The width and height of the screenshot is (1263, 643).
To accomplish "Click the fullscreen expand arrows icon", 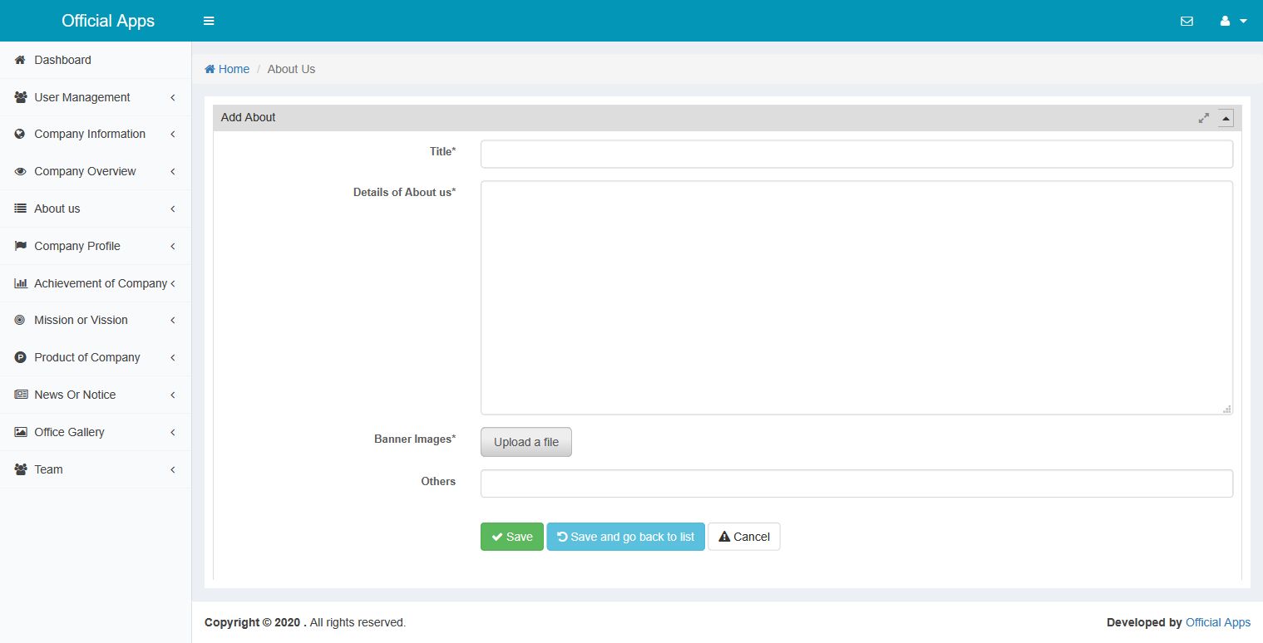I will pyautogui.click(x=1203, y=118).
